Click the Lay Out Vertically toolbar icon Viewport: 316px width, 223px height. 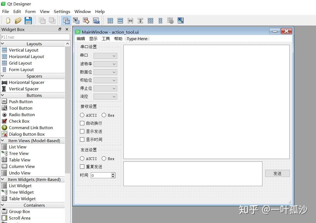click(x=120, y=20)
